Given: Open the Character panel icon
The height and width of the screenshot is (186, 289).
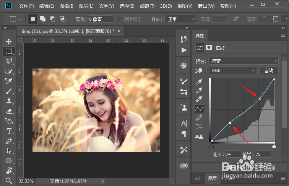Looking at the screenshot, I should tap(184, 123).
